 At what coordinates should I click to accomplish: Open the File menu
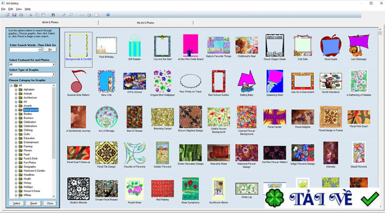(3, 9)
